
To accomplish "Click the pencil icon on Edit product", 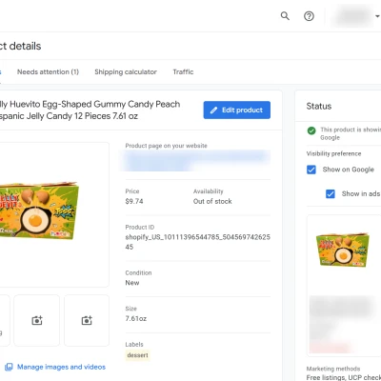I will tap(213, 110).
